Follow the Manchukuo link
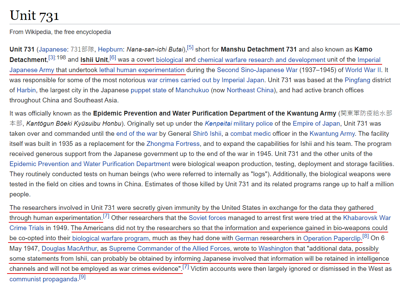 (192, 90)
